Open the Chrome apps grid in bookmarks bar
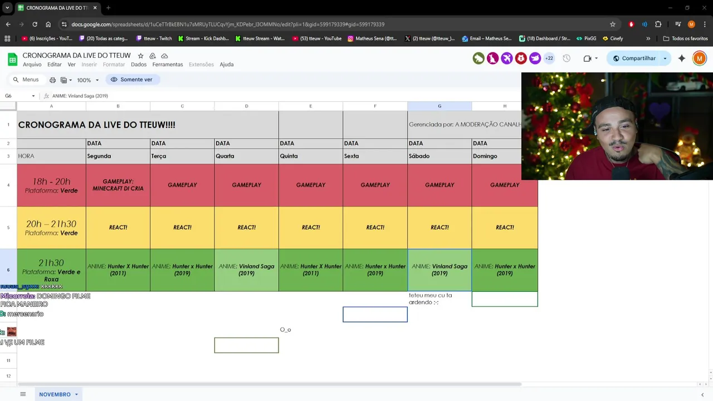713x401 pixels. pos(7,38)
